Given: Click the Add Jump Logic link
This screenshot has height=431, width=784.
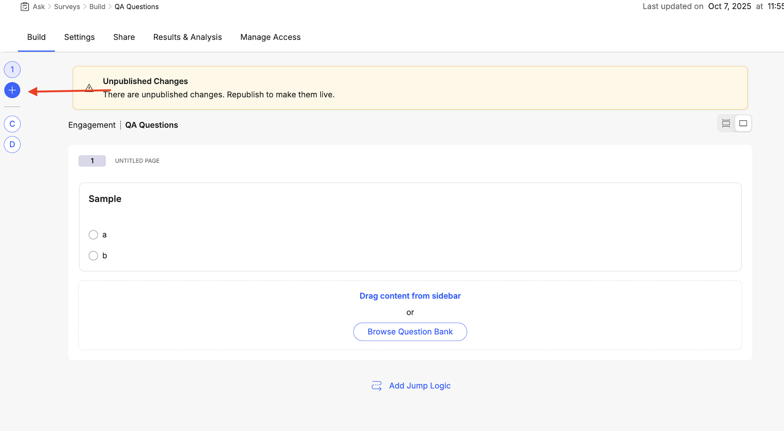Looking at the screenshot, I should pyautogui.click(x=419, y=386).
